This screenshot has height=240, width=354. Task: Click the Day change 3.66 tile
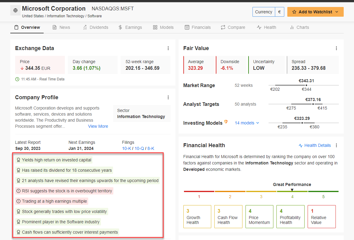pos(93,65)
